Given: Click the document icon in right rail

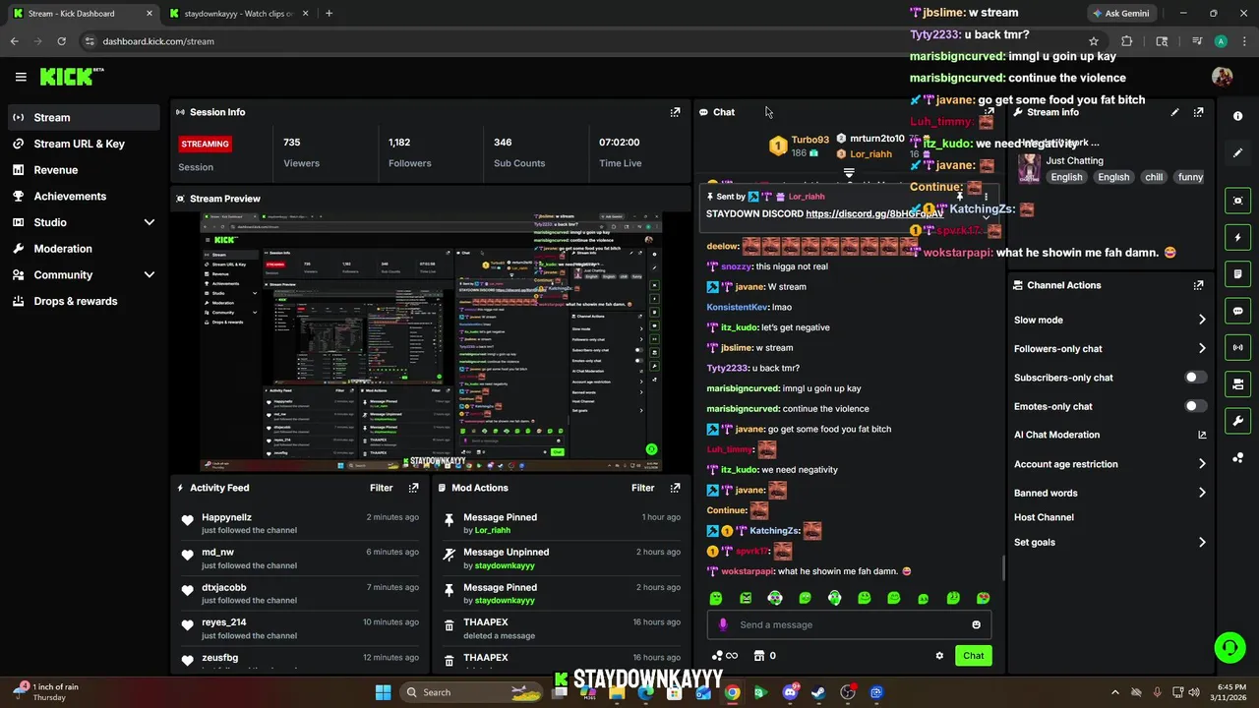Looking at the screenshot, I should [x=1237, y=274].
